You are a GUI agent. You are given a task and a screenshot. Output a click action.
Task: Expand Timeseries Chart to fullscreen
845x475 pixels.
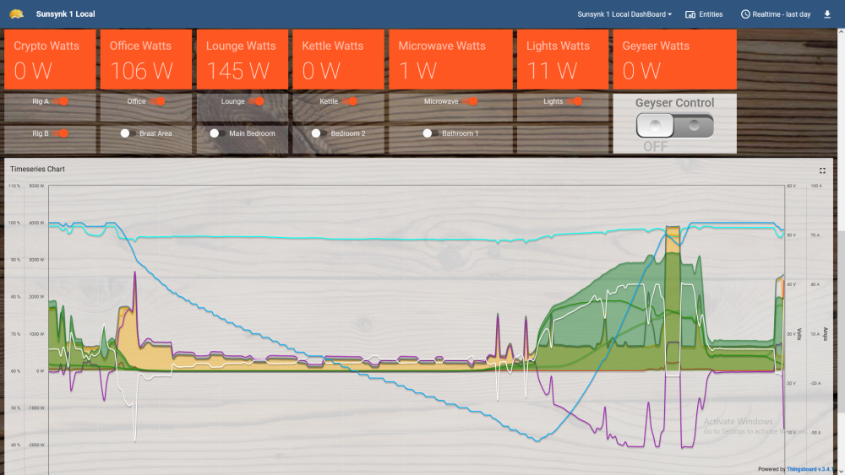click(x=822, y=170)
